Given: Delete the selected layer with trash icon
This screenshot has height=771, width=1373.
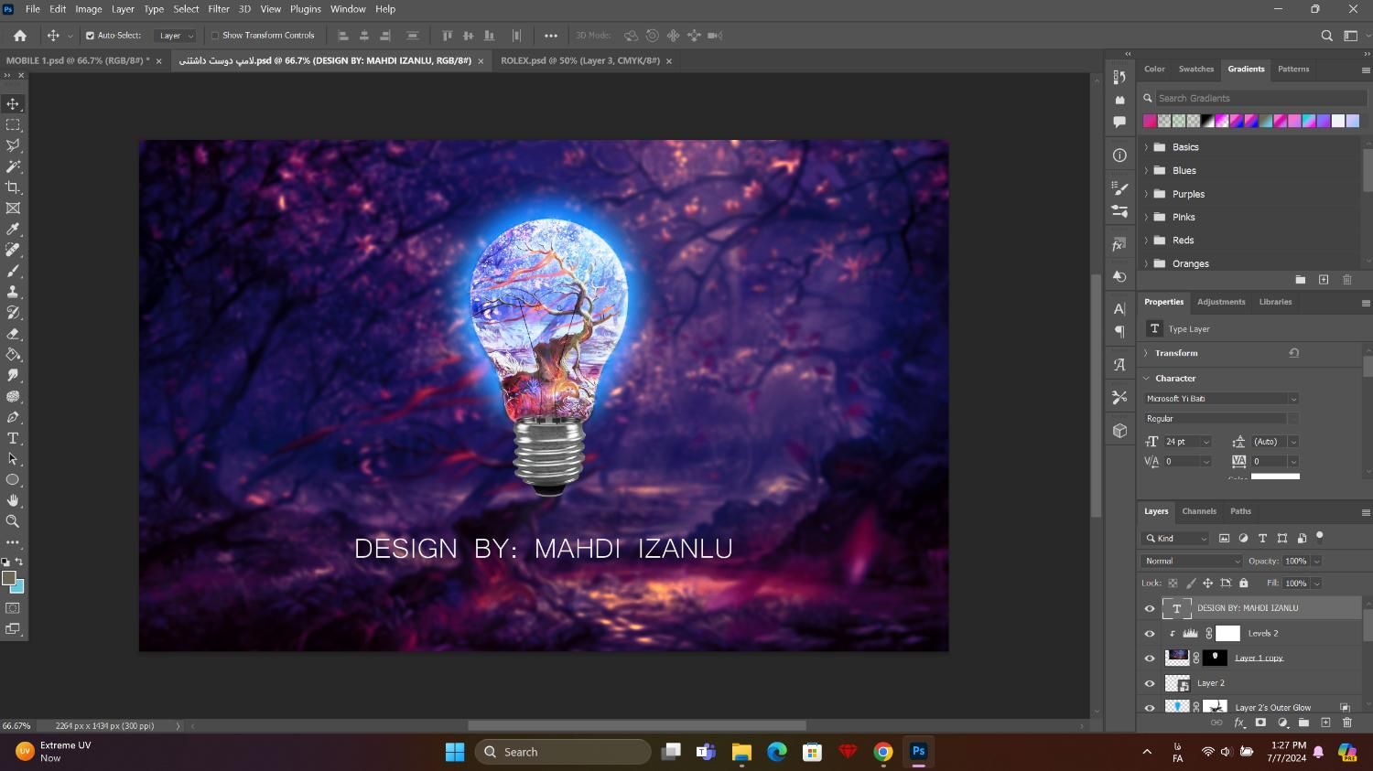Looking at the screenshot, I should pyautogui.click(x=1346, y=723).
